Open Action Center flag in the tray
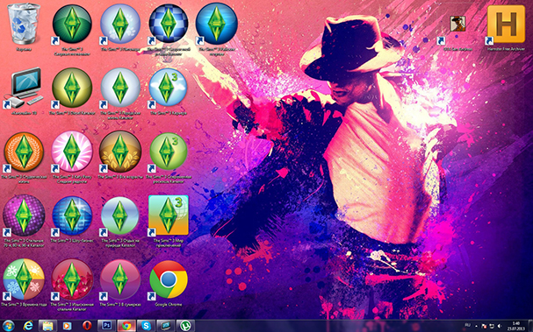 (x=484, y=326)
